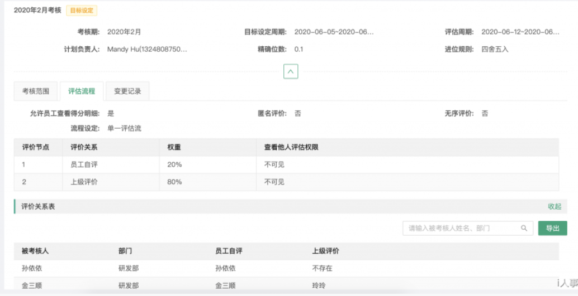Collapse the table via 收起 link
The height and width of the screenshot is (296, 578).
point(554,206)
